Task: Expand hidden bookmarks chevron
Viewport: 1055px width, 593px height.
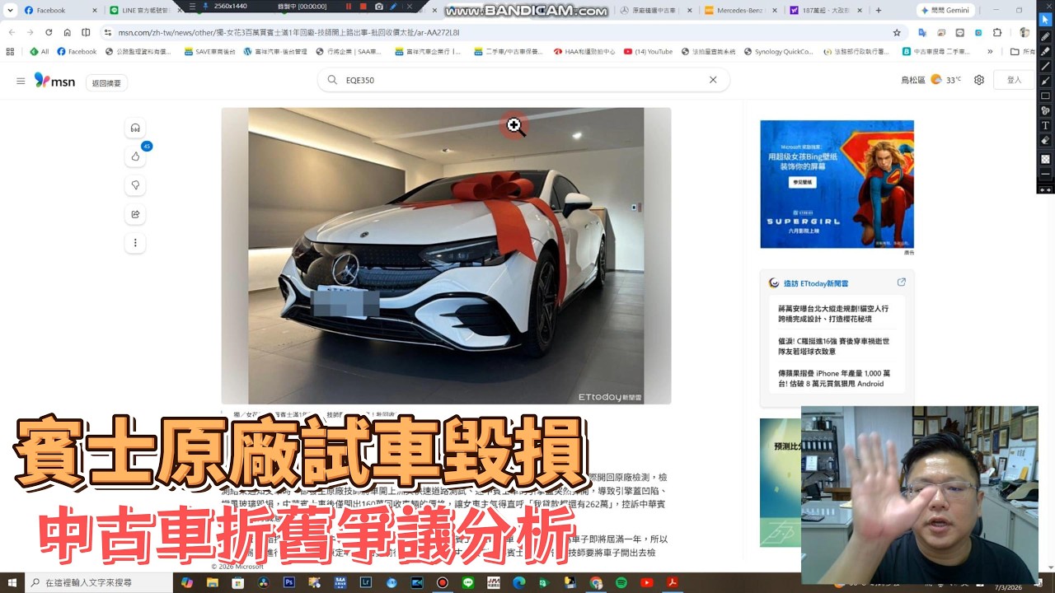Action: click(x=990, y=51)
